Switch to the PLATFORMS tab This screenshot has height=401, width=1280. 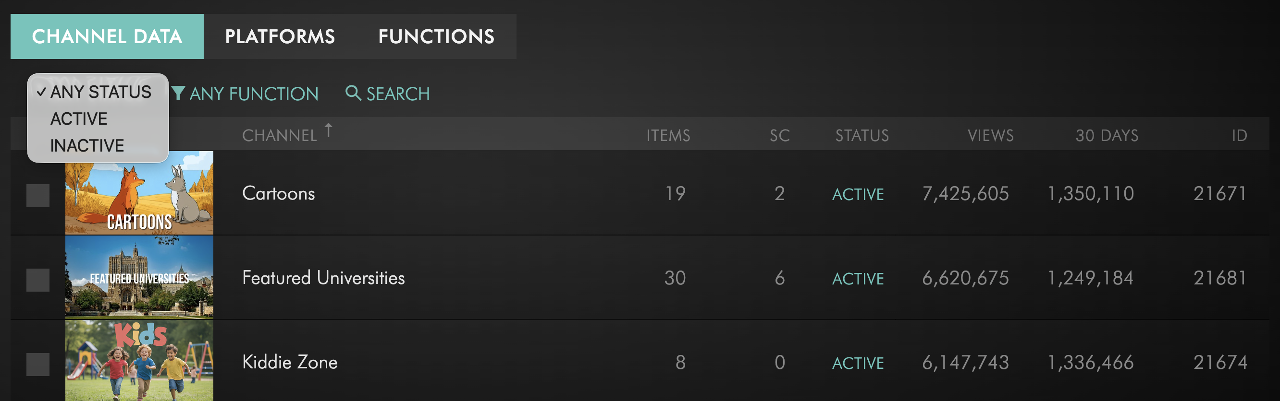pos(280,37)
